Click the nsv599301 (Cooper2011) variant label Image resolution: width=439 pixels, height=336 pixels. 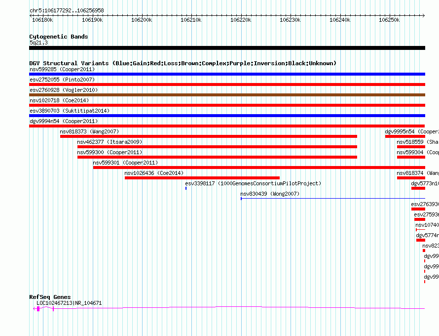(x=125, y=163)
